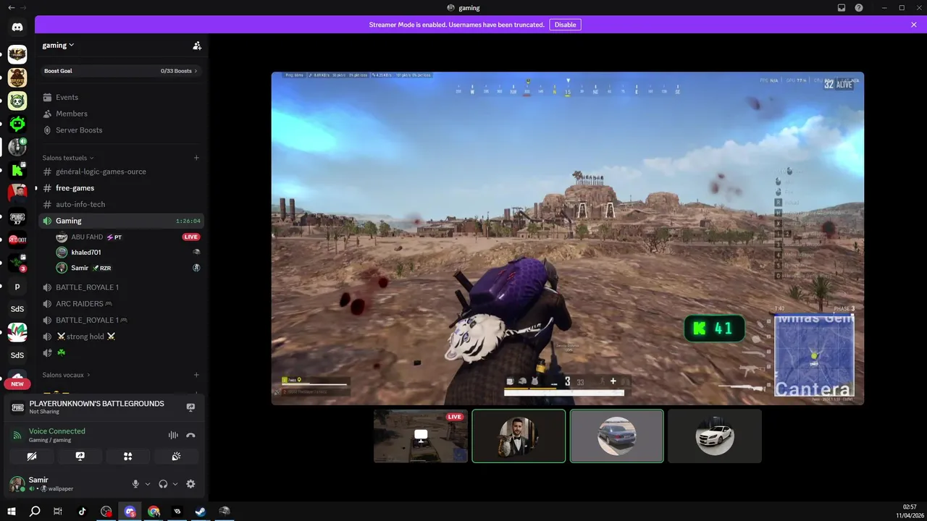Viewport: 927px width, 521px height.
Task: Open the Boost Goal 0/33 Boosts bar
Action: [x=121, y=71]
